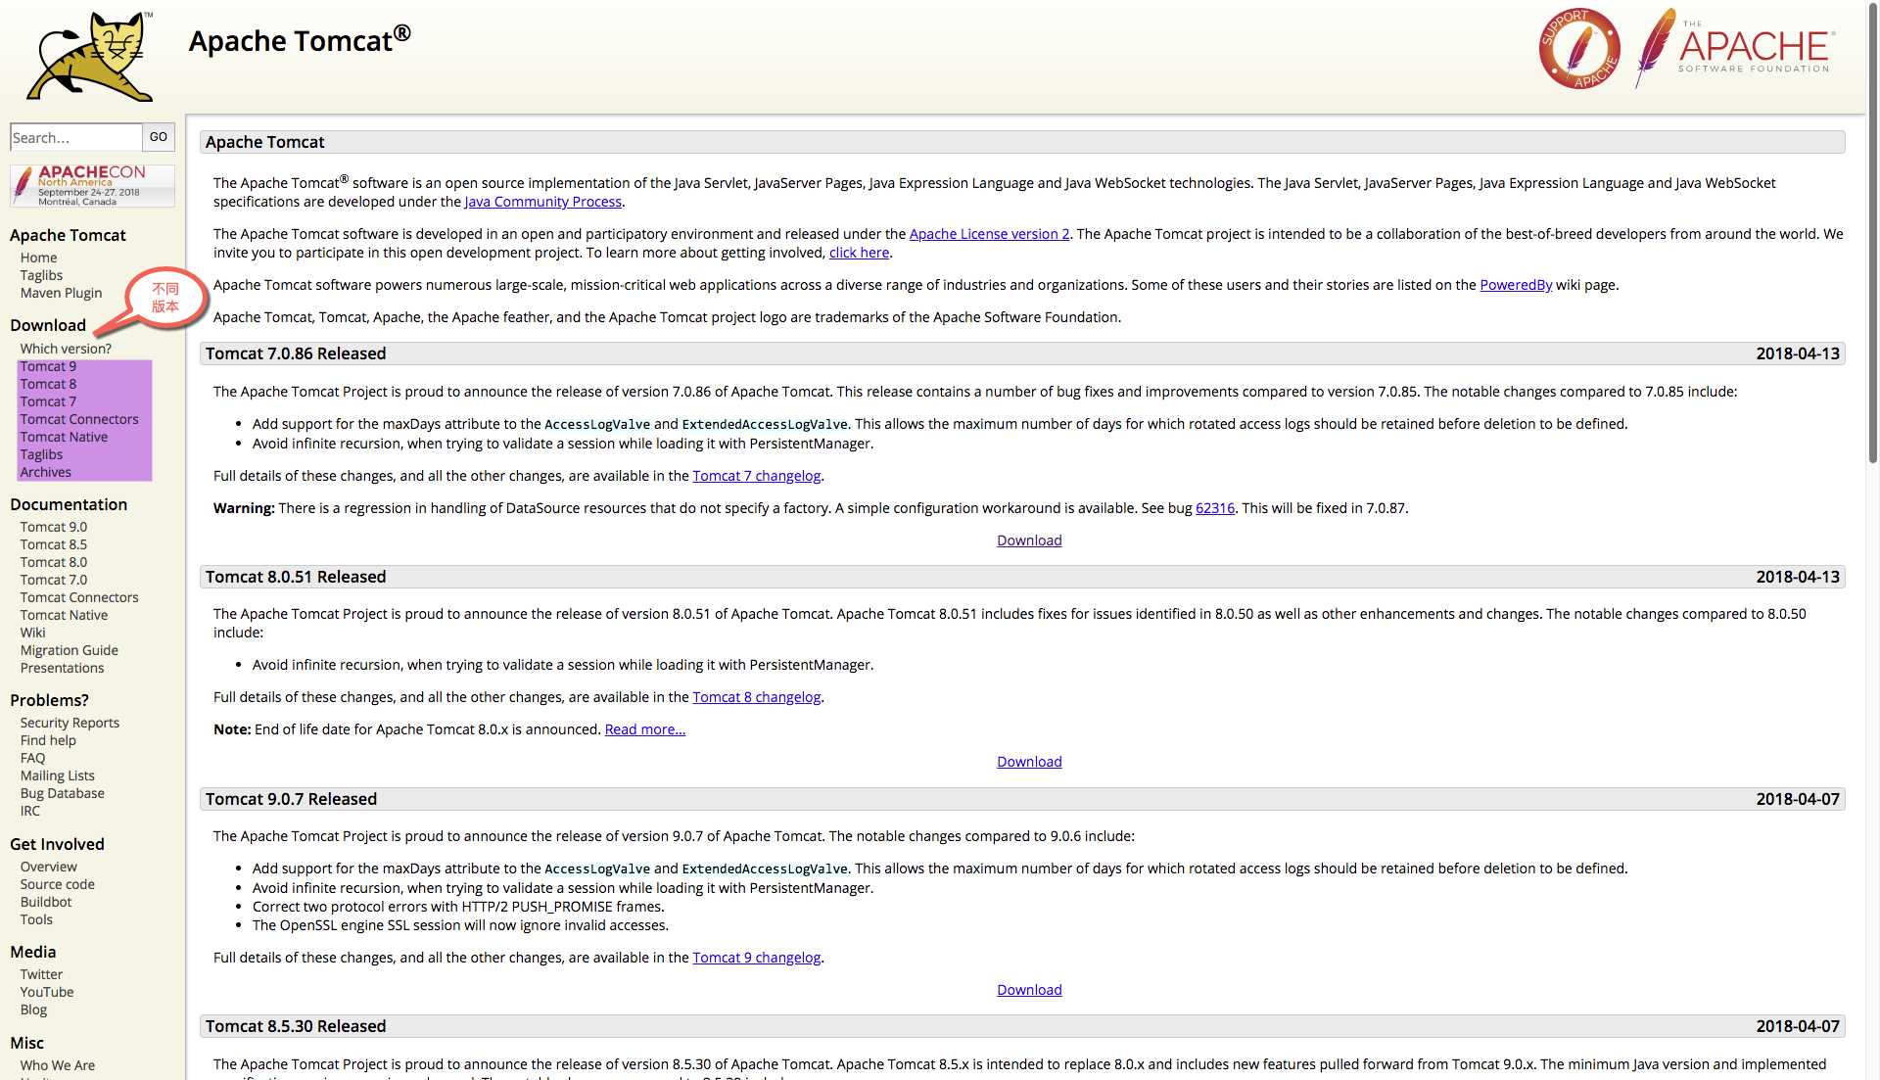Open the ApacheCon North America banner

click(92, 185)
